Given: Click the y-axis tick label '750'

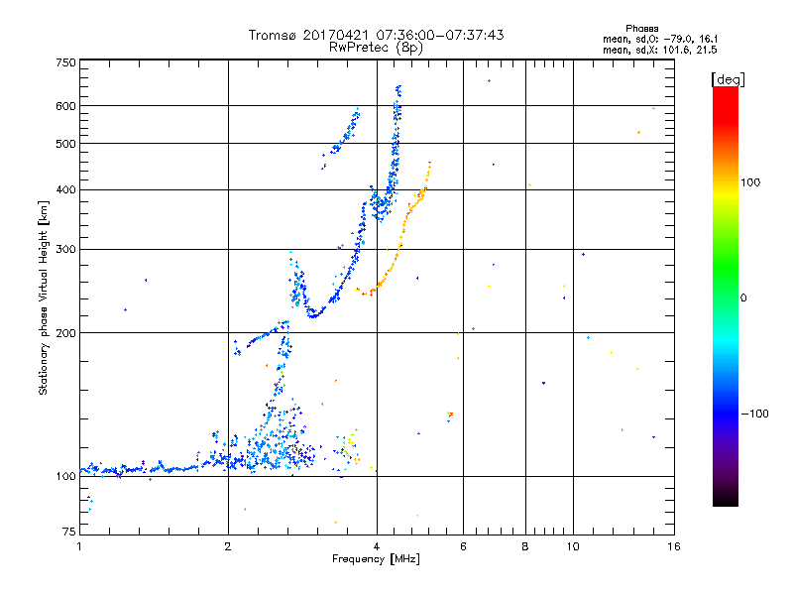Looking at the screenshot, I should [x=65, y=62].
